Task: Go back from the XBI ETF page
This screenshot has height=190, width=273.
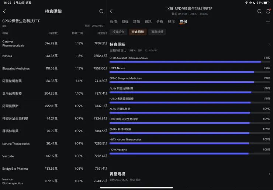Action: point(111,11)
